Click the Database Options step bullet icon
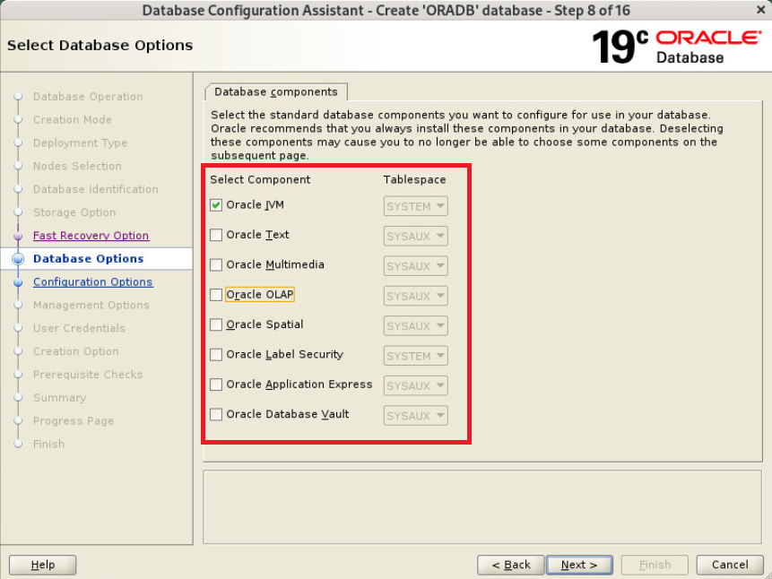This screenshot has height=579, width=772. point(18,258)
